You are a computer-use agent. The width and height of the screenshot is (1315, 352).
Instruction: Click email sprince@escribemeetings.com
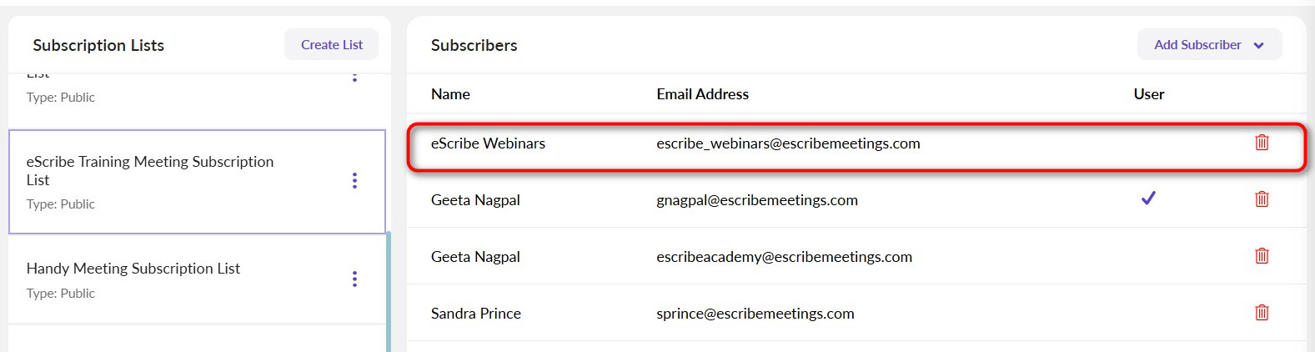coord(755,314)
